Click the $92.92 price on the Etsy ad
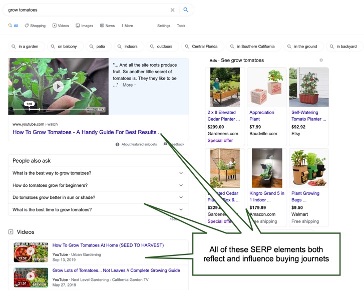This screenshot has height=290, width=364. pyautogui.click(x=298, y=127)
